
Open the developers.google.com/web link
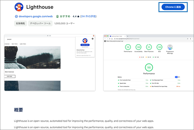(36, 16)
